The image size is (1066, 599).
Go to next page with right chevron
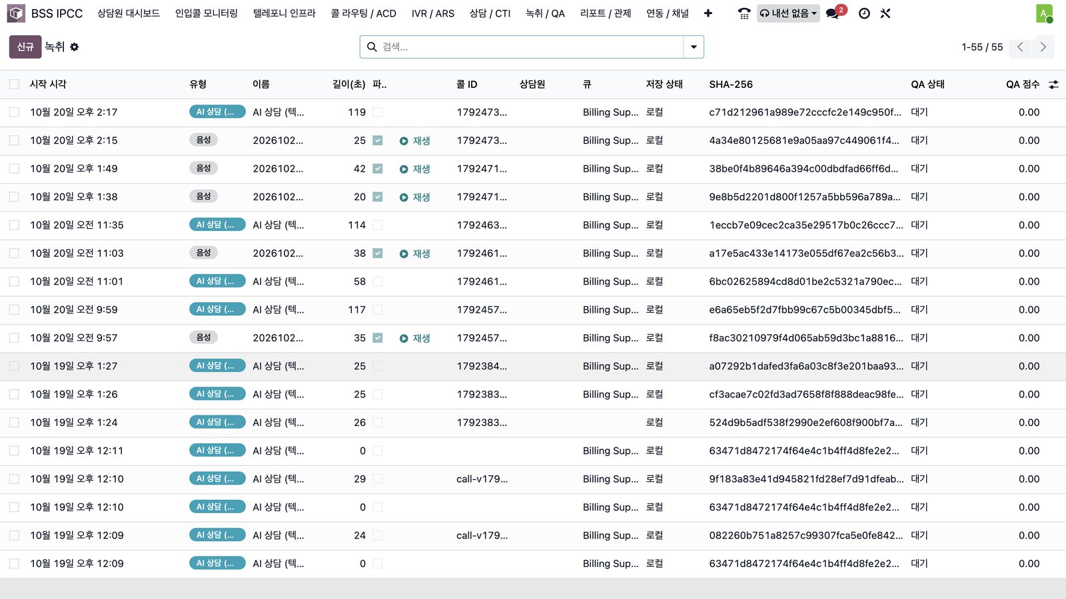pos(1043,47)
